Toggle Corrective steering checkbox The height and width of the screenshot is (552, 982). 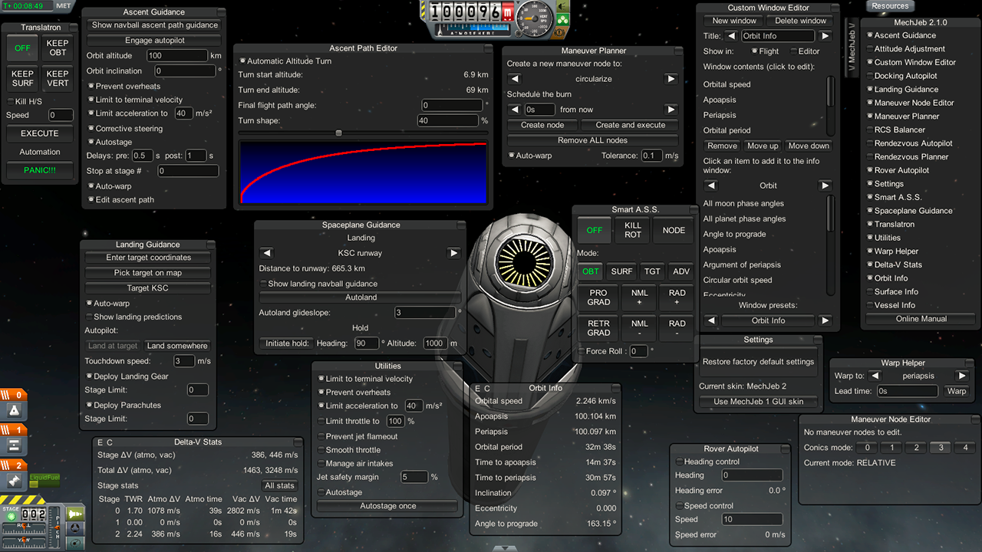coord(126,129)
